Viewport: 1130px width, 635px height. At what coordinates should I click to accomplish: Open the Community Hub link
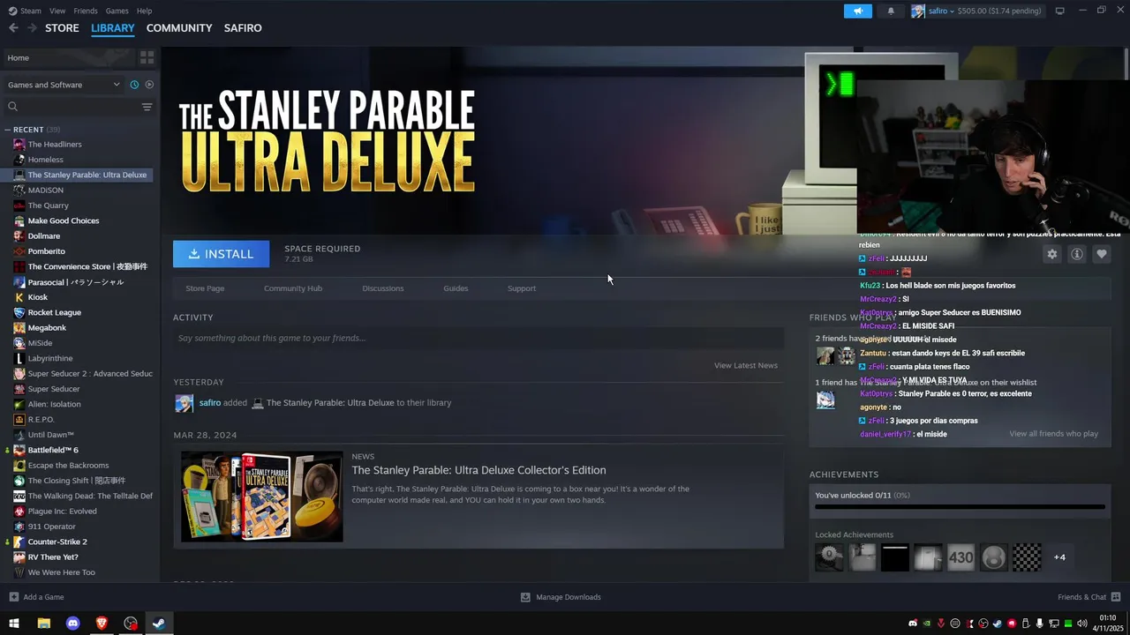293,288
